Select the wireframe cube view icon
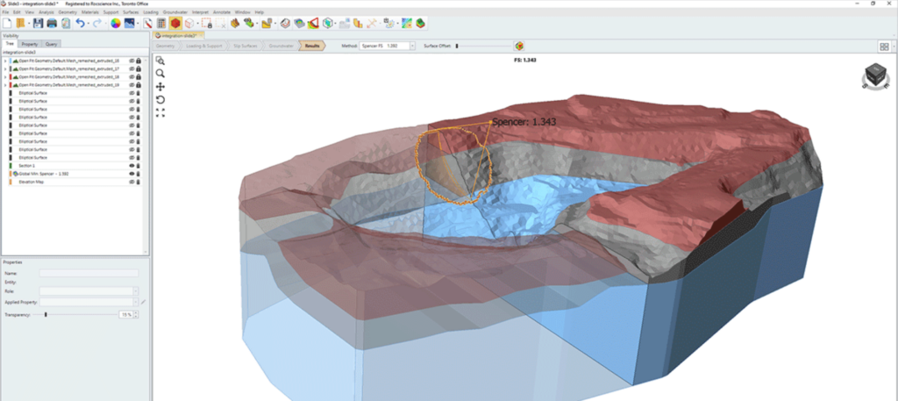The width and height of the screenshot is (898, 401). pos(189,24)
